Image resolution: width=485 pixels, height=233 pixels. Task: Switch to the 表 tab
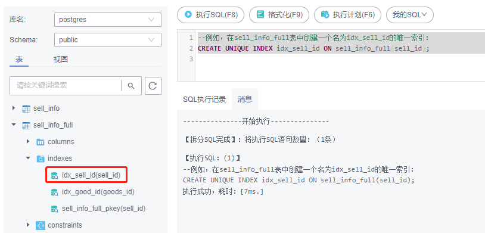[19, 59]
